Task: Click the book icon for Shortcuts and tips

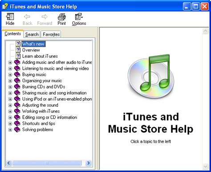Action: pos(17,123)
